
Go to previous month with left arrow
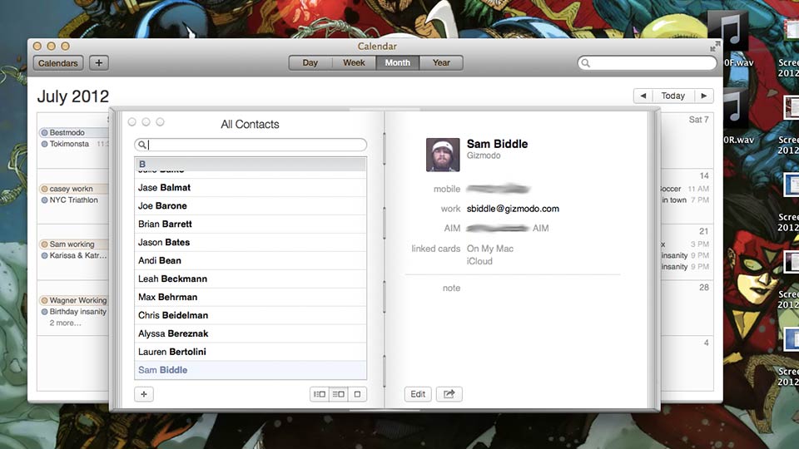tap(642, 96)
